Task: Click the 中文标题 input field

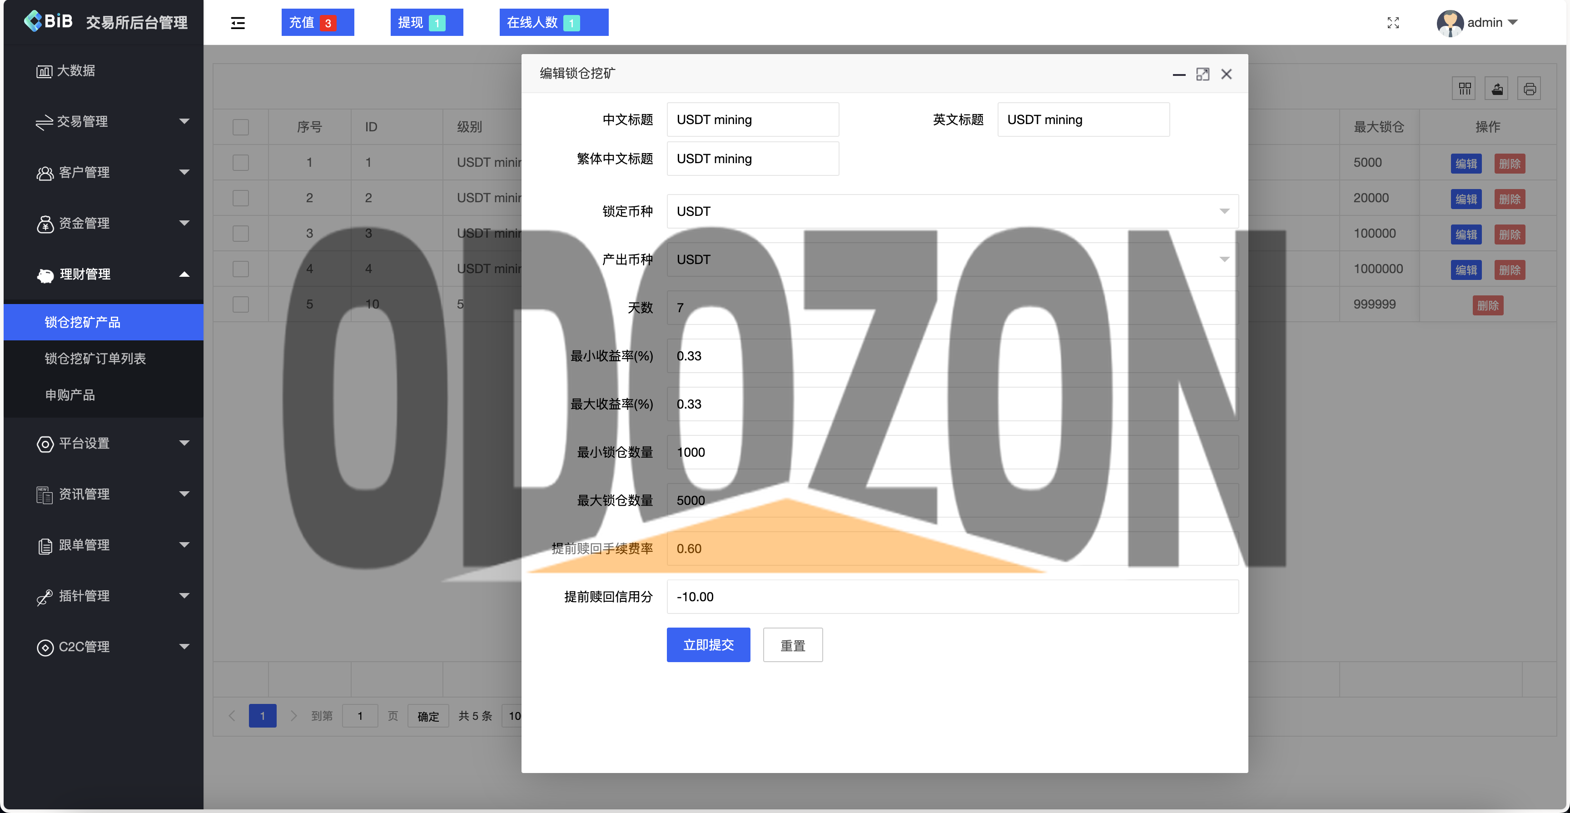Action: pyautogui.click(x=753, y=120)
